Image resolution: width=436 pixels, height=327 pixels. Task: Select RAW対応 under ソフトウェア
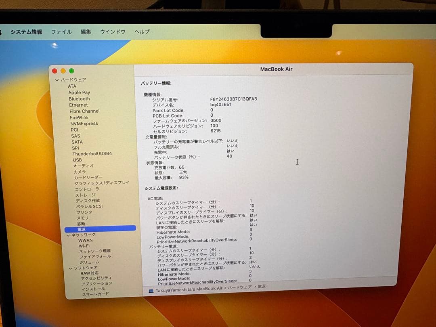click(x=89, y=273)
